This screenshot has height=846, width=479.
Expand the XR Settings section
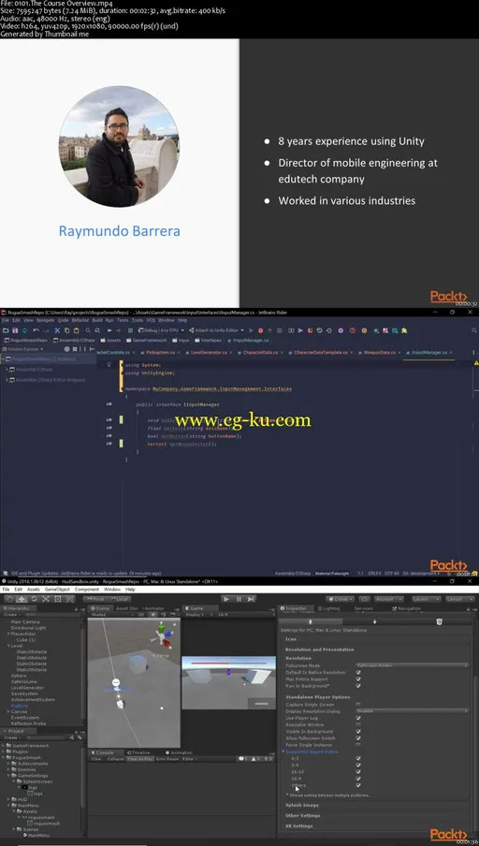(x=298, y=825)
